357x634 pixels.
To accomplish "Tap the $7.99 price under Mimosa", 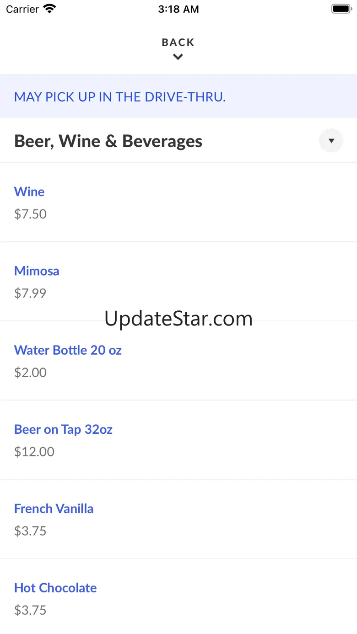I will click(x=30, y=293).
